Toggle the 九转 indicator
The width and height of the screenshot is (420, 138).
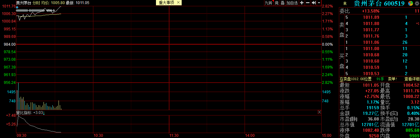[x=268, y=3]
